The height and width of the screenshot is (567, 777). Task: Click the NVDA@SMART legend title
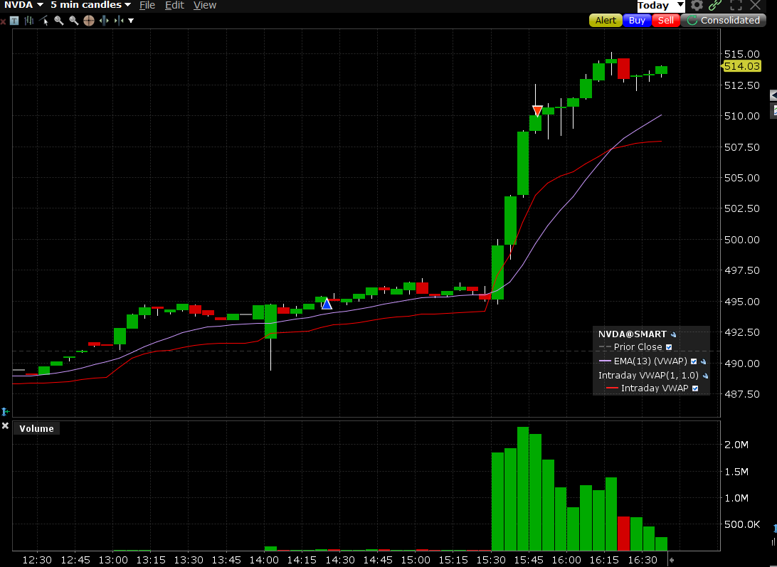click(x=633, y=334)
